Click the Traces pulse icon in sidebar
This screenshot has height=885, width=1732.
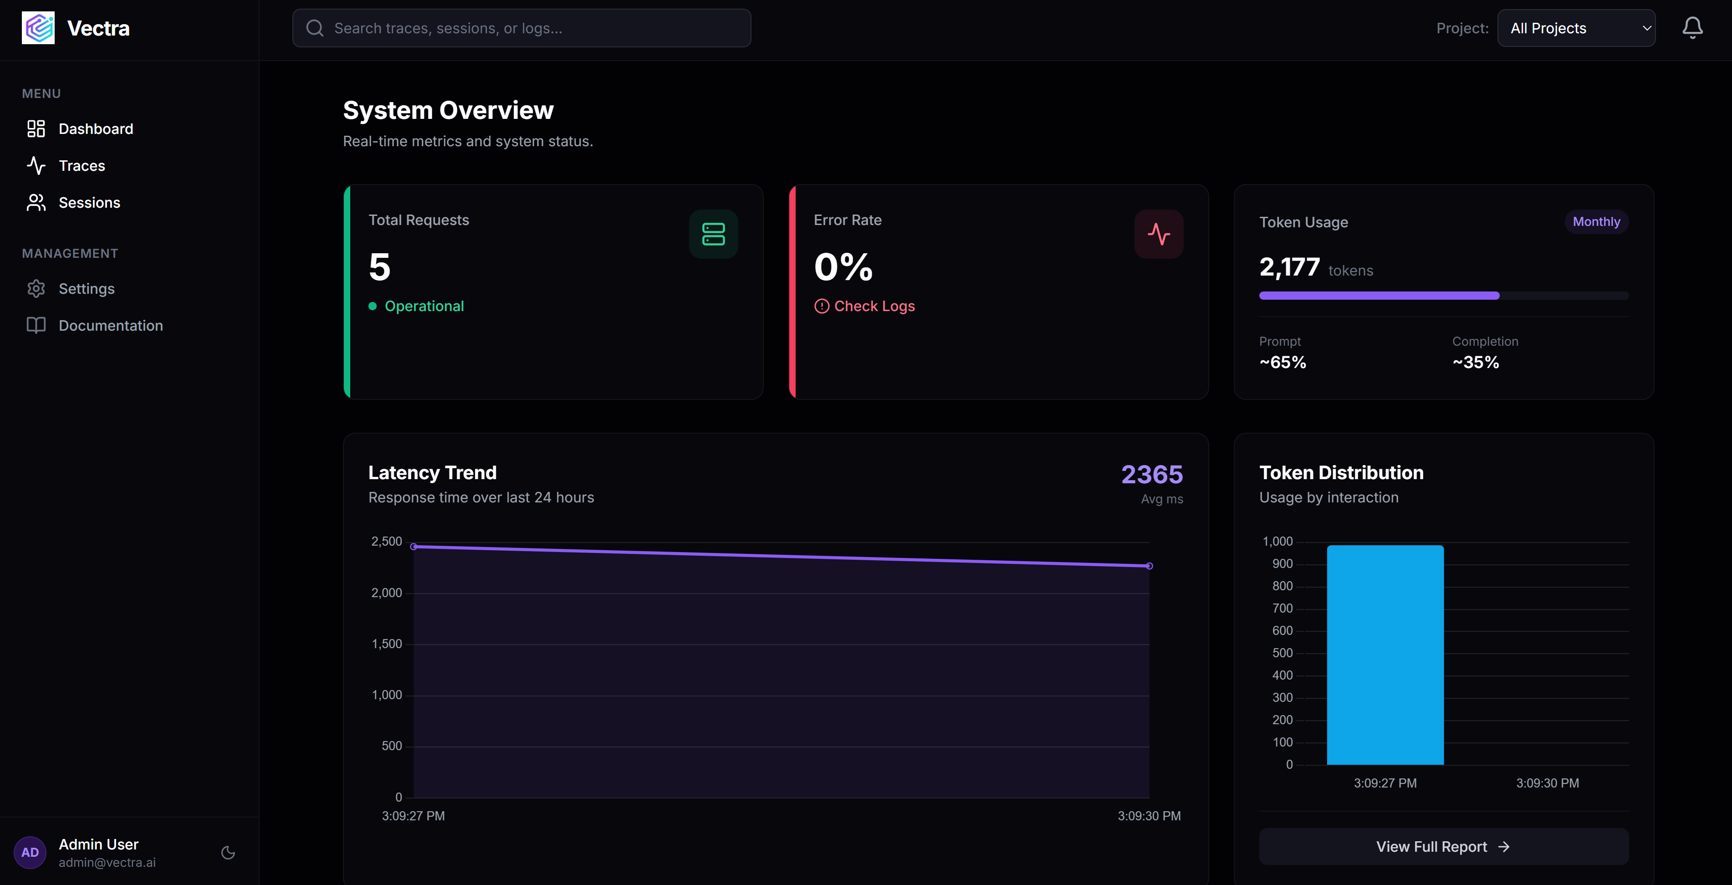[36, 165]
